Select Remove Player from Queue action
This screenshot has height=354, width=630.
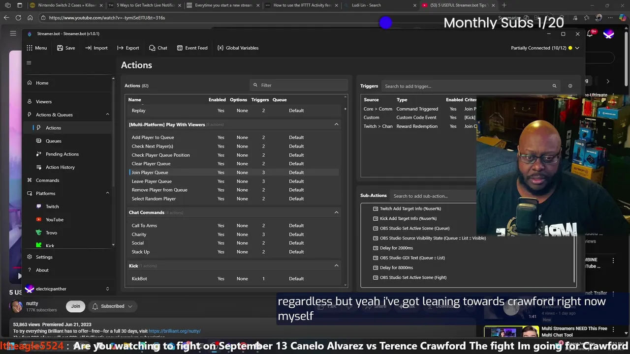pos(234,190)
